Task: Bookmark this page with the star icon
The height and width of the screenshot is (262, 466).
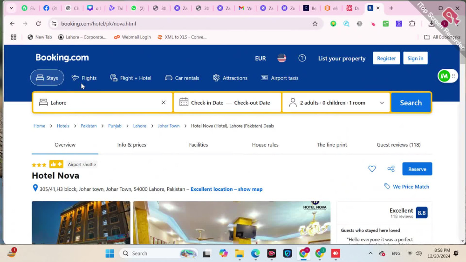Action: (315, 24)
